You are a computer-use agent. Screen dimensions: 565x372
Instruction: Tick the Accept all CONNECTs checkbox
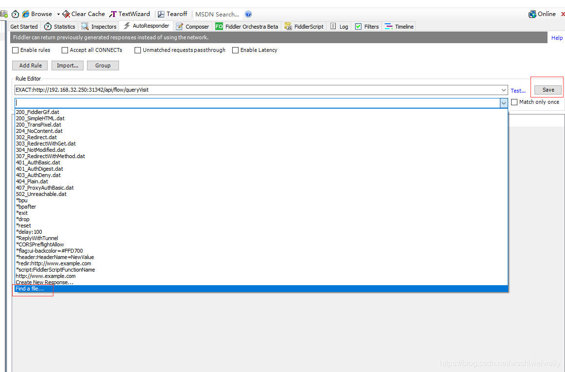(x=65, y=50)
